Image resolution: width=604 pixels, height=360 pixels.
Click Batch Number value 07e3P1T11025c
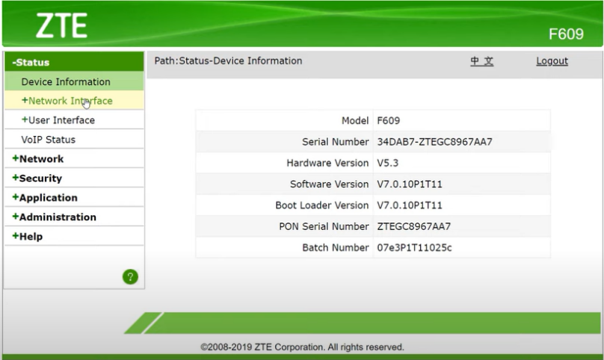click(414, 247)
